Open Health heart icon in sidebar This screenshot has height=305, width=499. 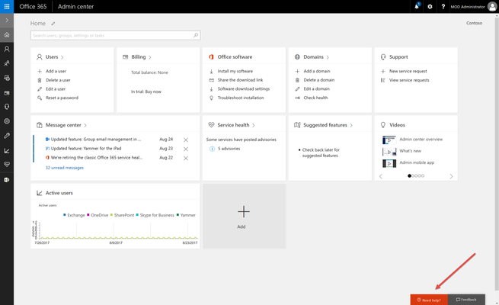click(7, 164)
